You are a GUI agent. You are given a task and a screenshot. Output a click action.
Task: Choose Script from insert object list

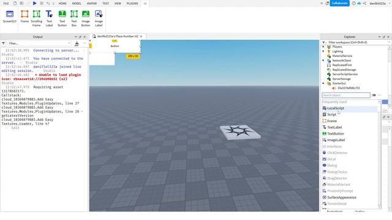[x=350, y=114]
